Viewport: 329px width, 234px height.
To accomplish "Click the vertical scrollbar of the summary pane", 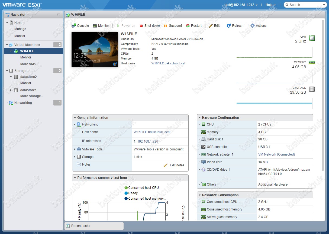I will click(322, 95).
